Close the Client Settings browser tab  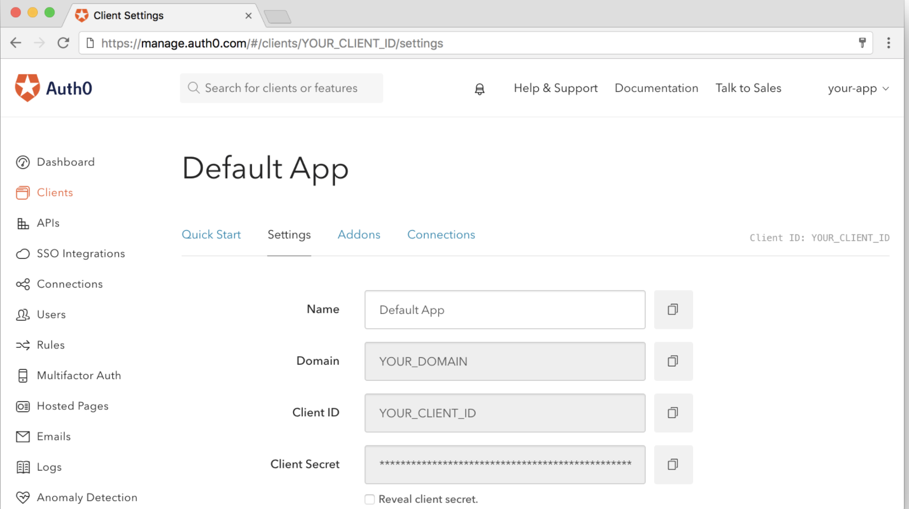(x=248, y=15)
